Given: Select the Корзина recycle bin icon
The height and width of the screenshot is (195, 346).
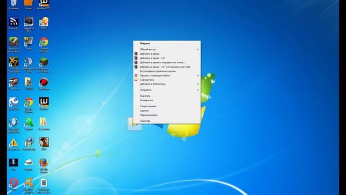Looking at the screenshot, I should pos(14,4).
